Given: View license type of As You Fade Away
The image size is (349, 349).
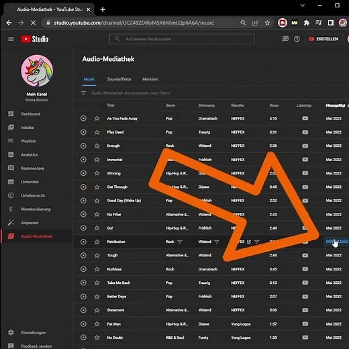Looking at the screenshot, I should [305, 118].
